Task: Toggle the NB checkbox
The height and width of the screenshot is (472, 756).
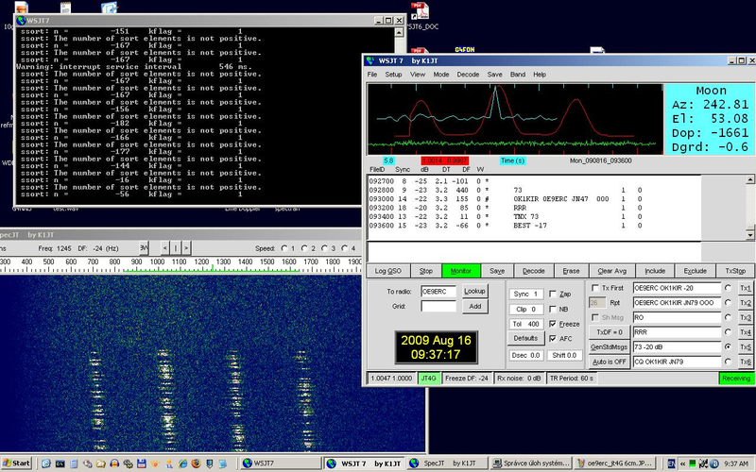Action: (553, 310)
